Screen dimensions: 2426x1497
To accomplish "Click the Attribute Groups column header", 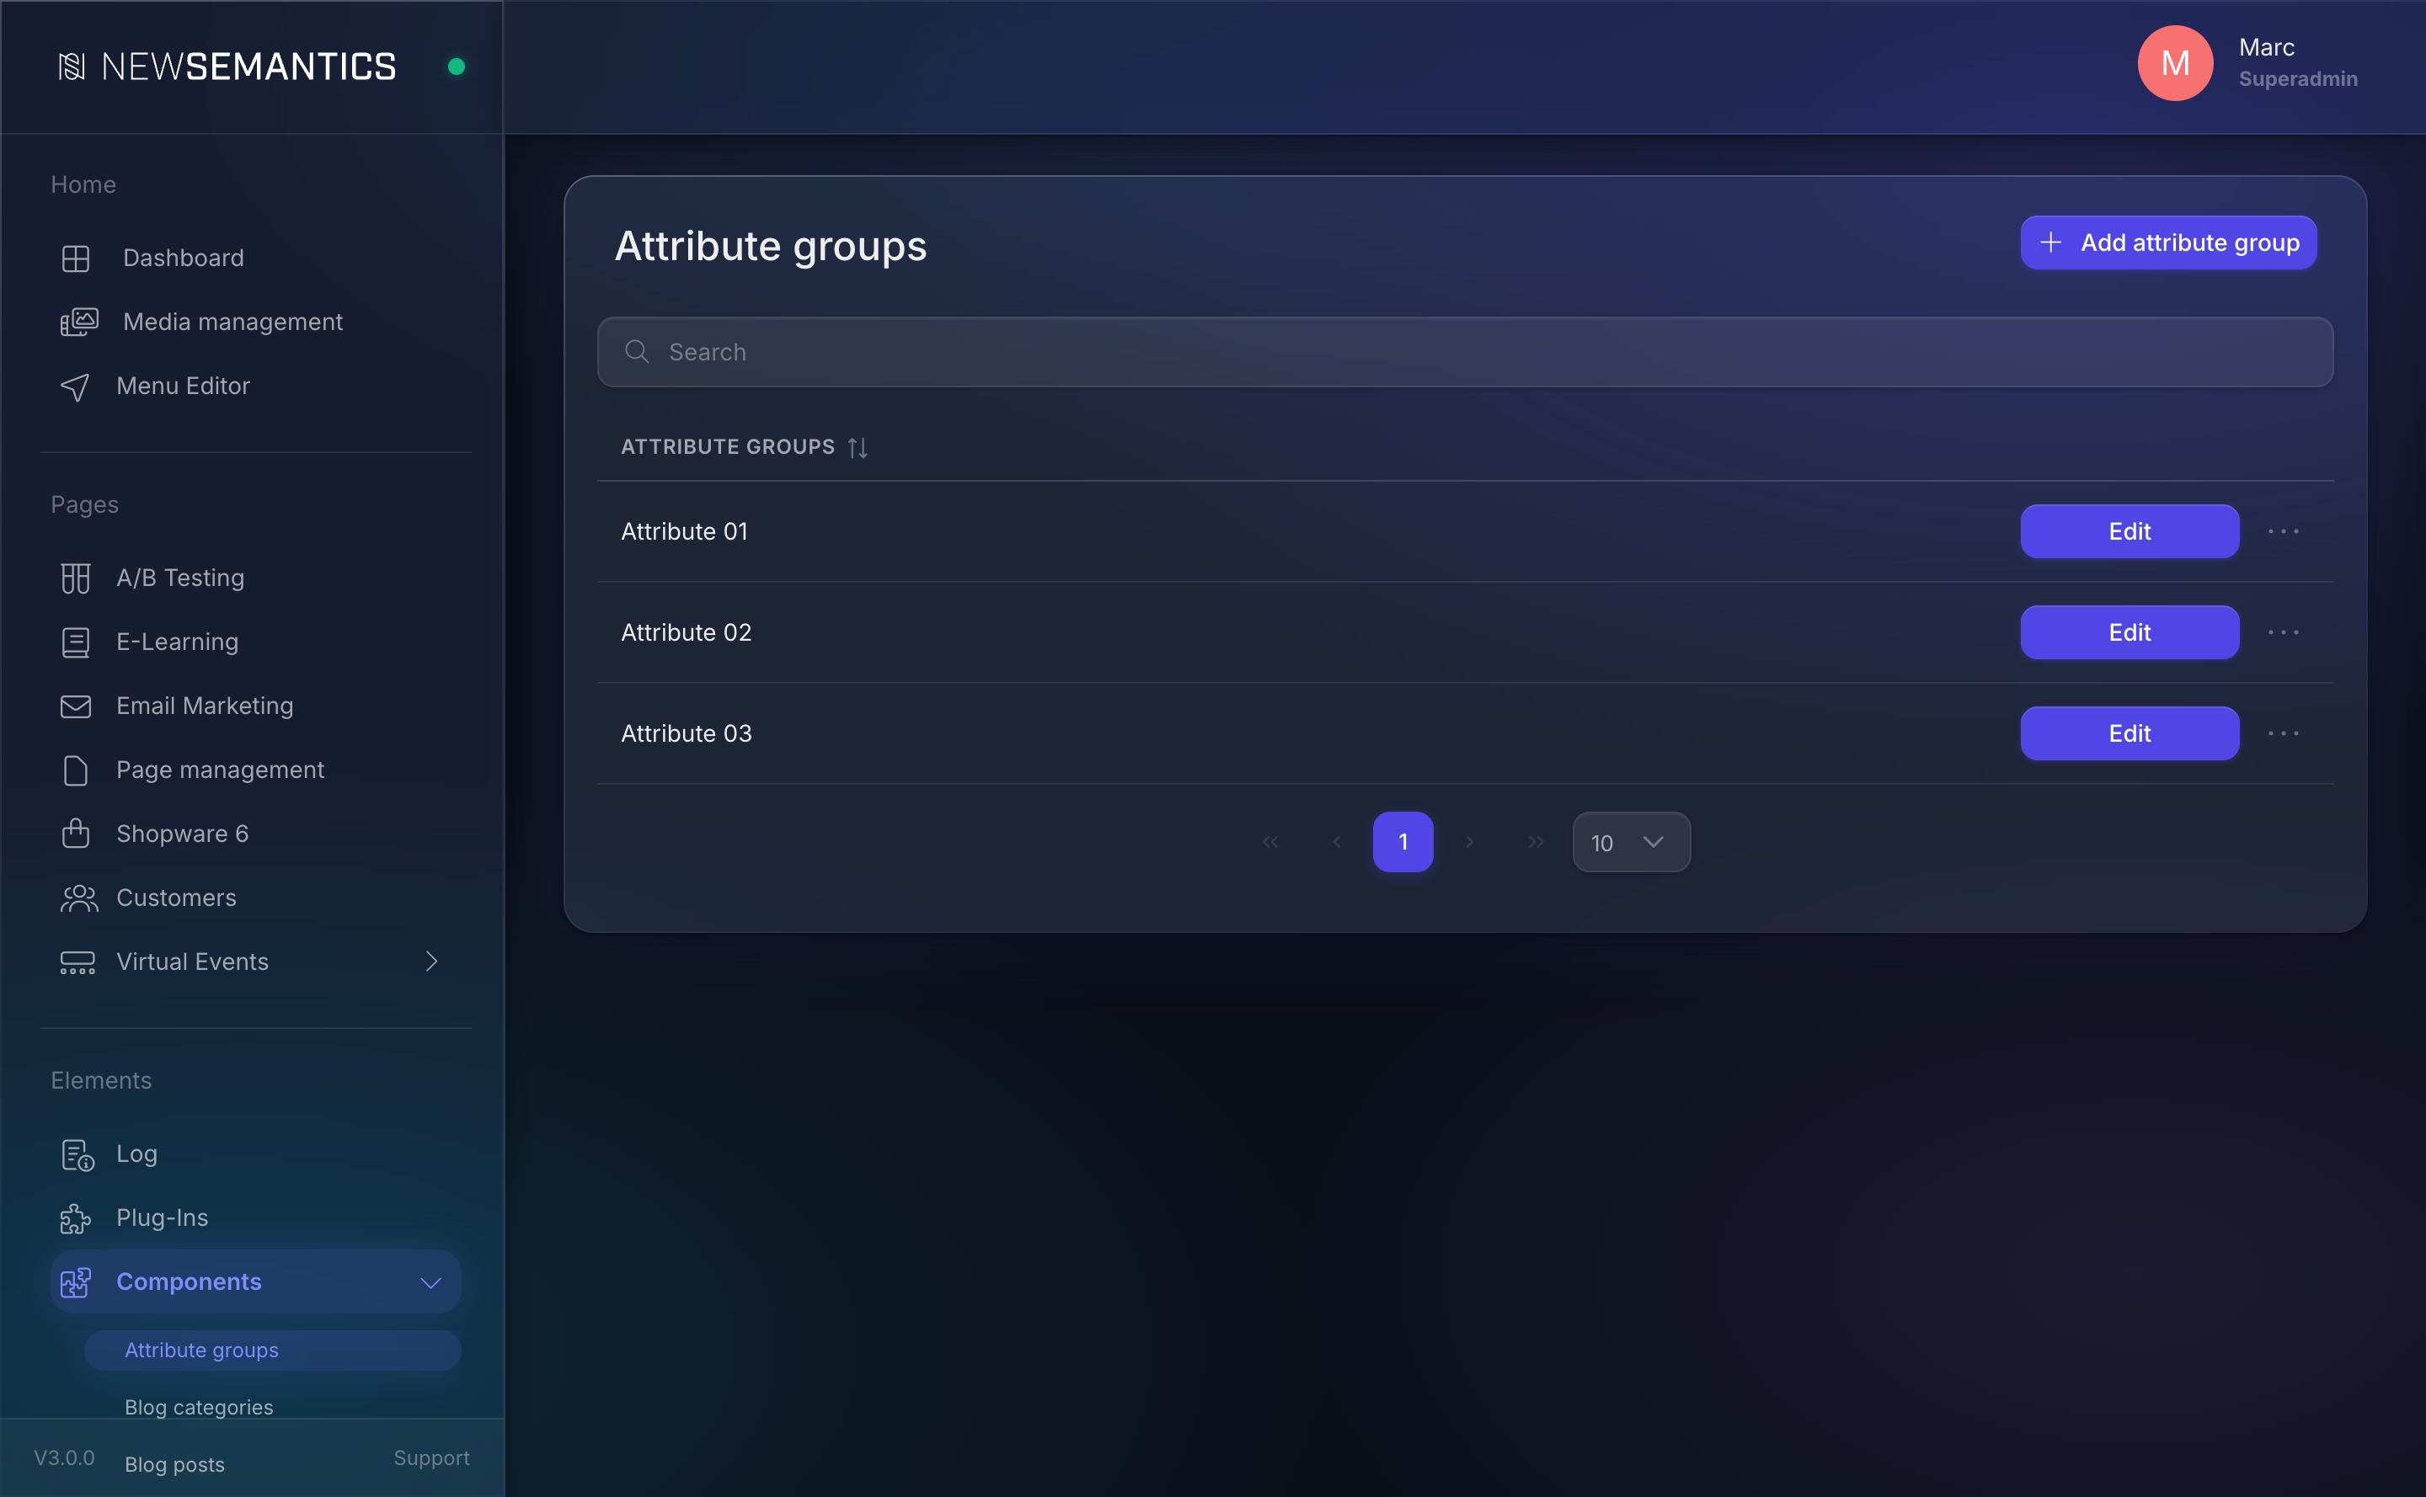I will pyautogui.click(x=728, y=448).
